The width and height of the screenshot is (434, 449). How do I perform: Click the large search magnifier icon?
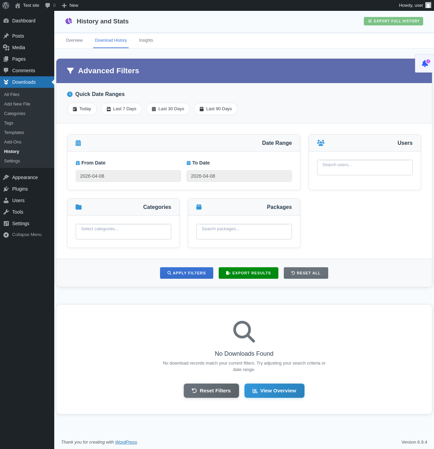244,332
